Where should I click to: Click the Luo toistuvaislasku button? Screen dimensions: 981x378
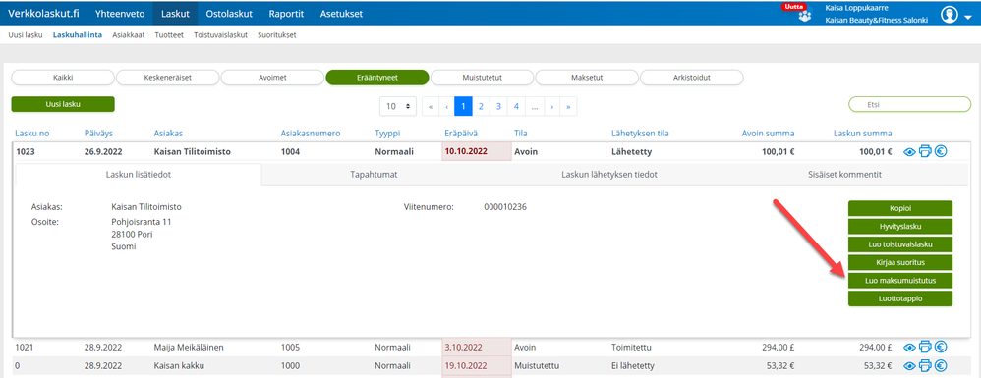(900, 244)
